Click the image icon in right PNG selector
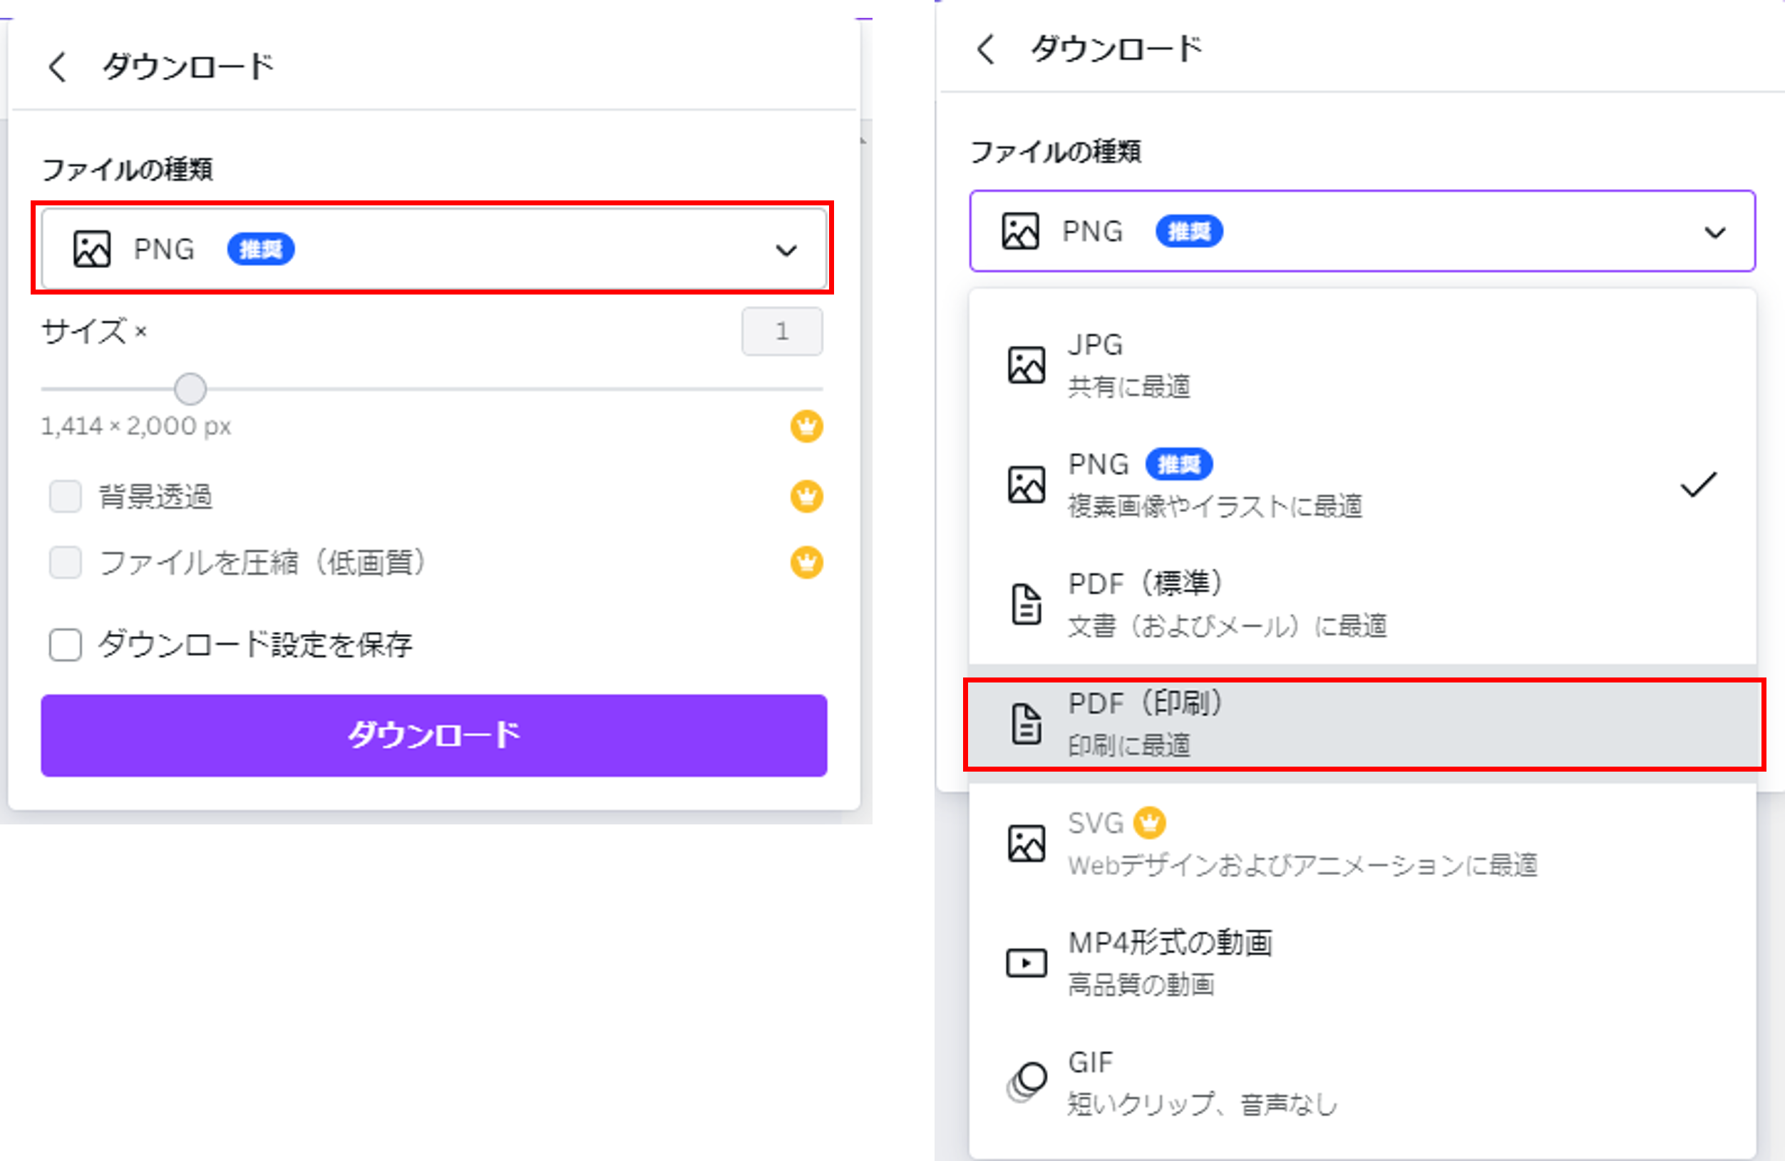The height and width of the screenshot is (1161, 1785). [x=1021, y=231]
